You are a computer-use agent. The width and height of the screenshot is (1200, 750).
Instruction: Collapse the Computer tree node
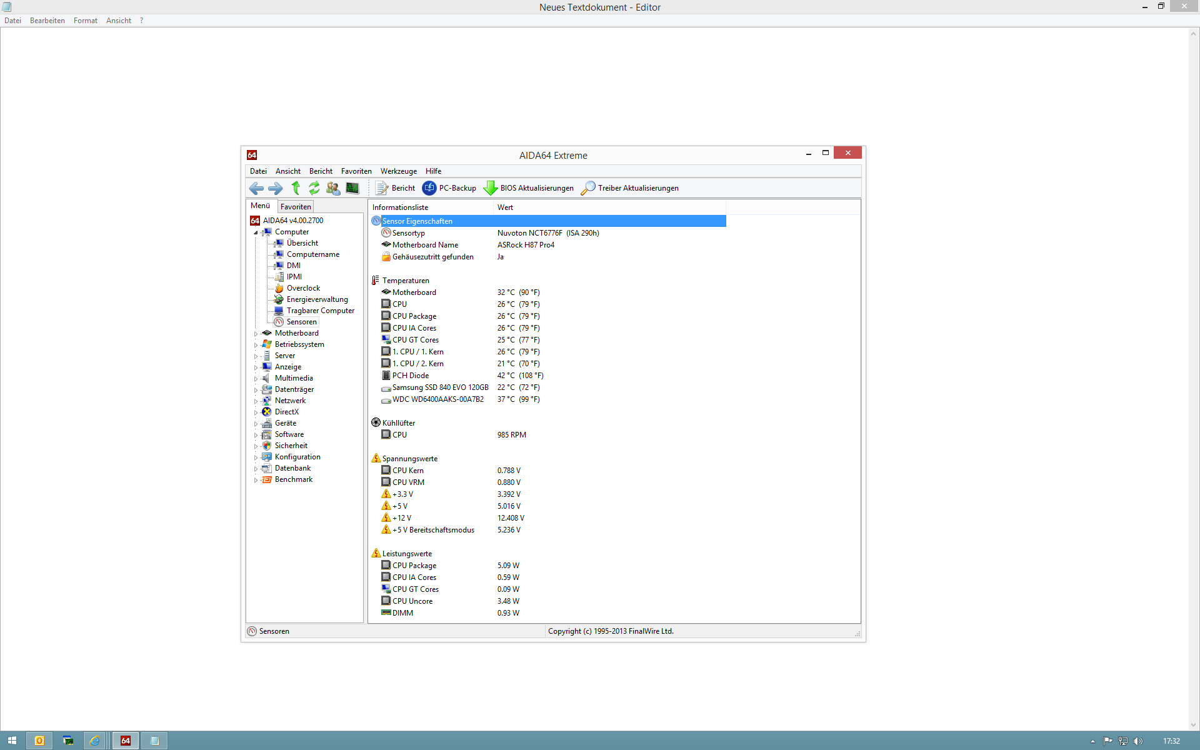(256, 232)
